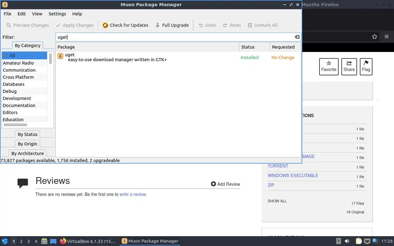
Task: Open the Settings menu
Action: [x=57, y=14]
